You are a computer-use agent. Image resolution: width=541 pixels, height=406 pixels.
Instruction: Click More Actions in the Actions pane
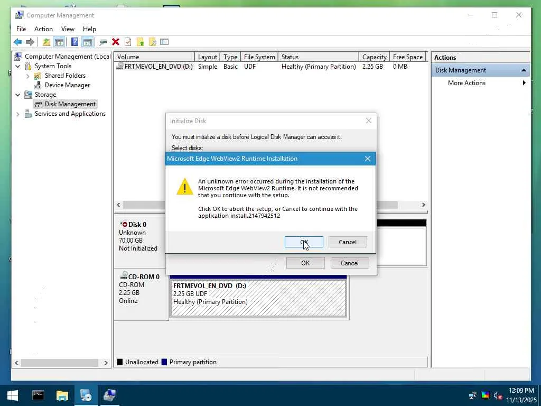click(x=467, y=83)
